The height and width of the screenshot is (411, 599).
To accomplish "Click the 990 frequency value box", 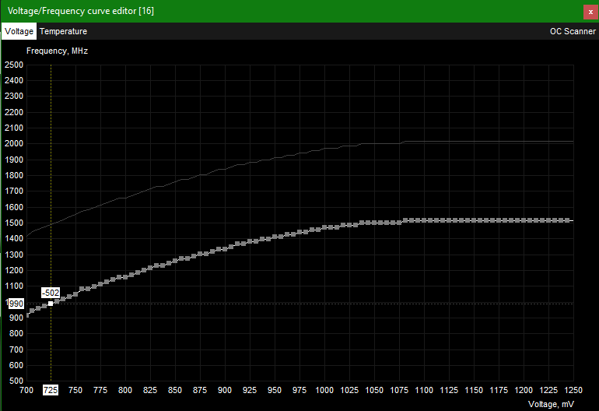I will point(16,304).
